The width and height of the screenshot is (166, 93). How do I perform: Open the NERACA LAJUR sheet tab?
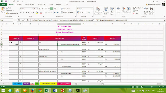tap(64, 84)
